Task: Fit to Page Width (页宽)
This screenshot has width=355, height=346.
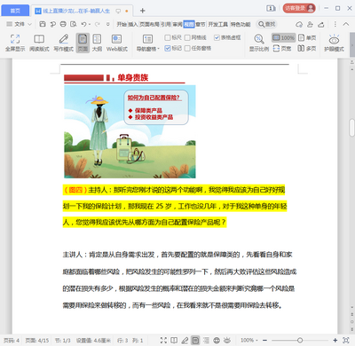Action: click(282, 48)
